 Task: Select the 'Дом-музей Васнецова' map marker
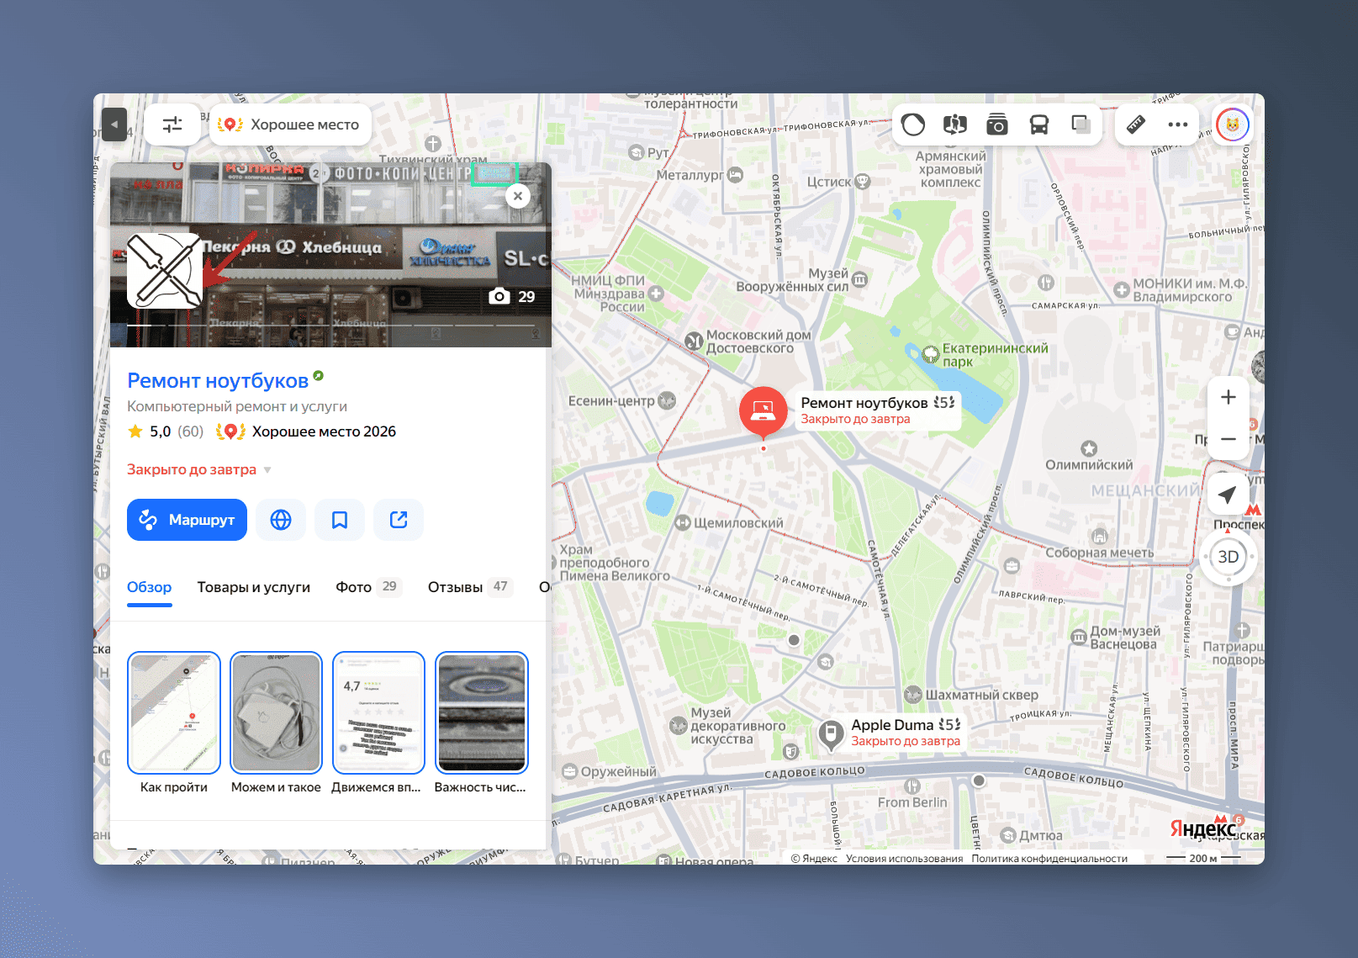[x=1079, y=638]
